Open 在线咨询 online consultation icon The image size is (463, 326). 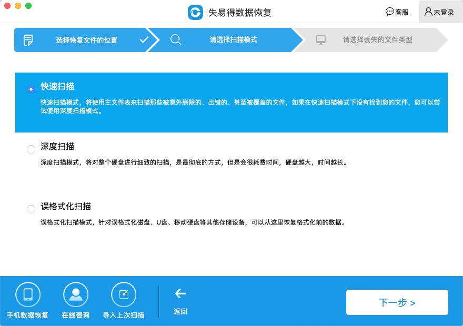(x=76, y=294)
